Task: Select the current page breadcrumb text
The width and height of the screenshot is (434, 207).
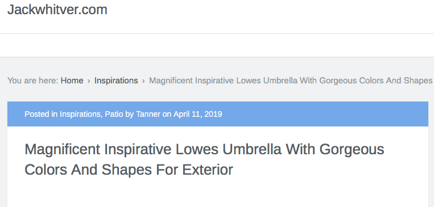Action: click(290, 81)
